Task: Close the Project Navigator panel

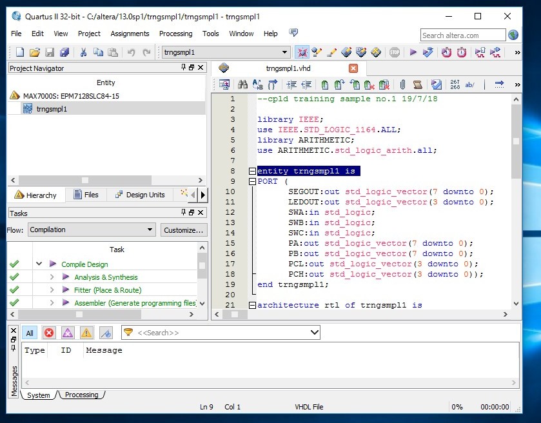Action: [201, 68]
